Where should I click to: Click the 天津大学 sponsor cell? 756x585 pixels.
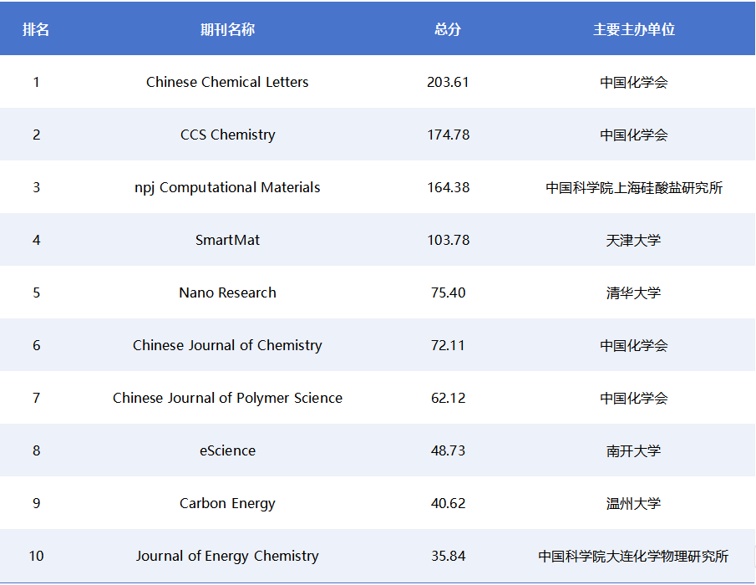point(633,240)
